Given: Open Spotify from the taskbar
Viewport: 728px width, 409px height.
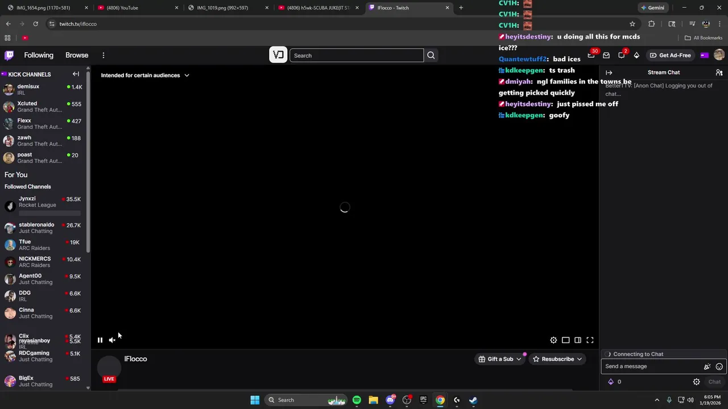Looking at the screenshot, I should point(357,400).
